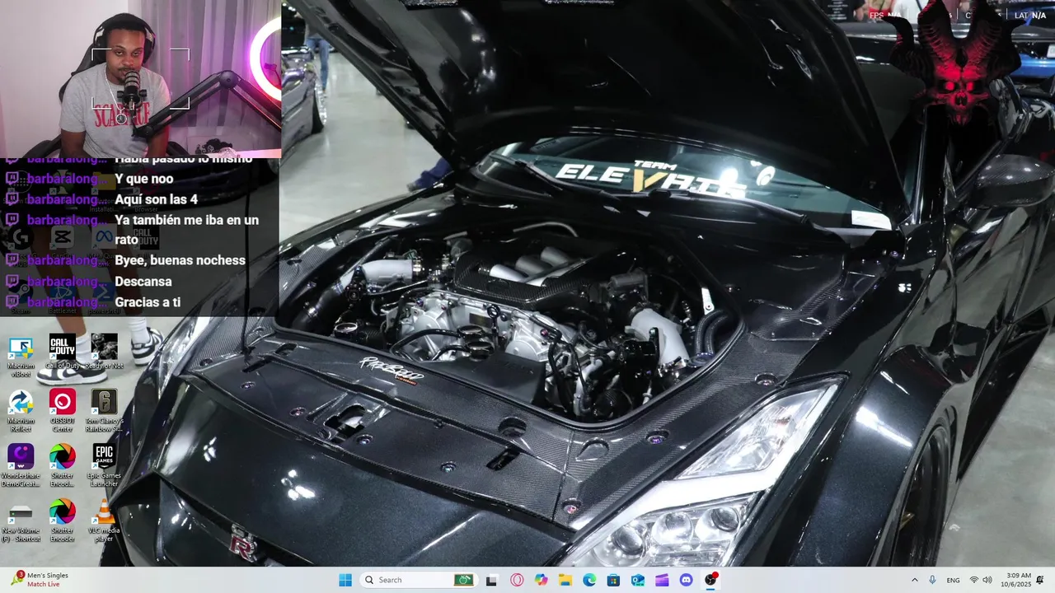Open the purple clapperboard app on taskbar

pyautogui.click(x=662, y=580)
